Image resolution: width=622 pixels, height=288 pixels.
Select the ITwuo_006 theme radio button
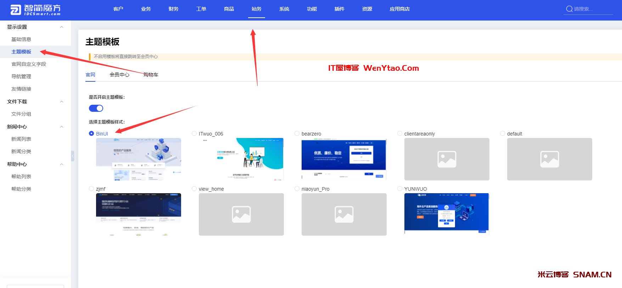(194, 133)
